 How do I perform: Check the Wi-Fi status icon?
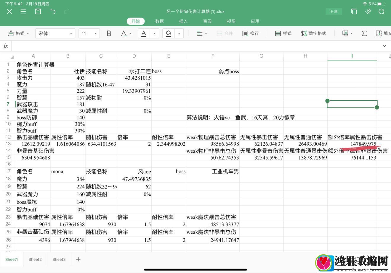(x=365, y=4)
